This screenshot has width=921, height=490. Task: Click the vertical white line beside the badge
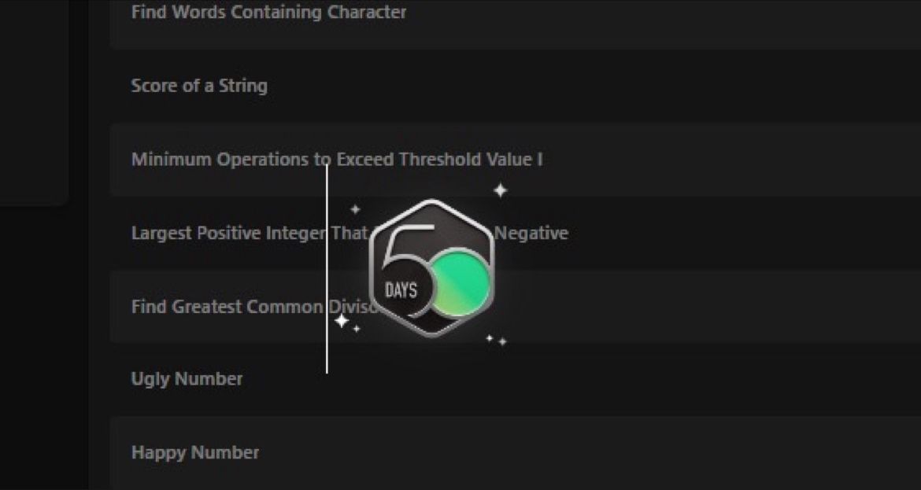pos(327,269)
